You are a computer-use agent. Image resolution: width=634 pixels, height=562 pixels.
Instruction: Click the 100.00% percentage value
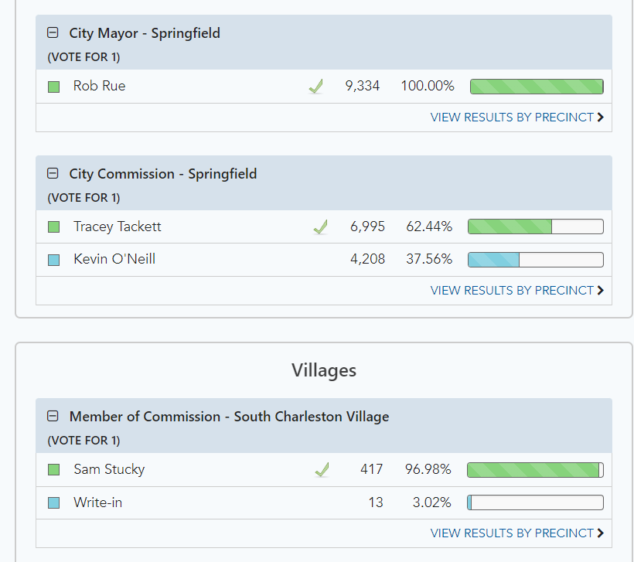click(428, 86)
